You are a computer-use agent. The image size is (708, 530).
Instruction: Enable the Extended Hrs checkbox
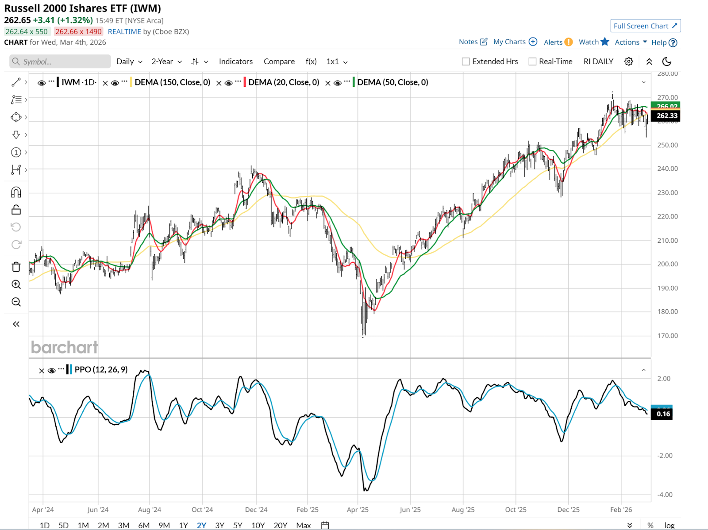466,61
